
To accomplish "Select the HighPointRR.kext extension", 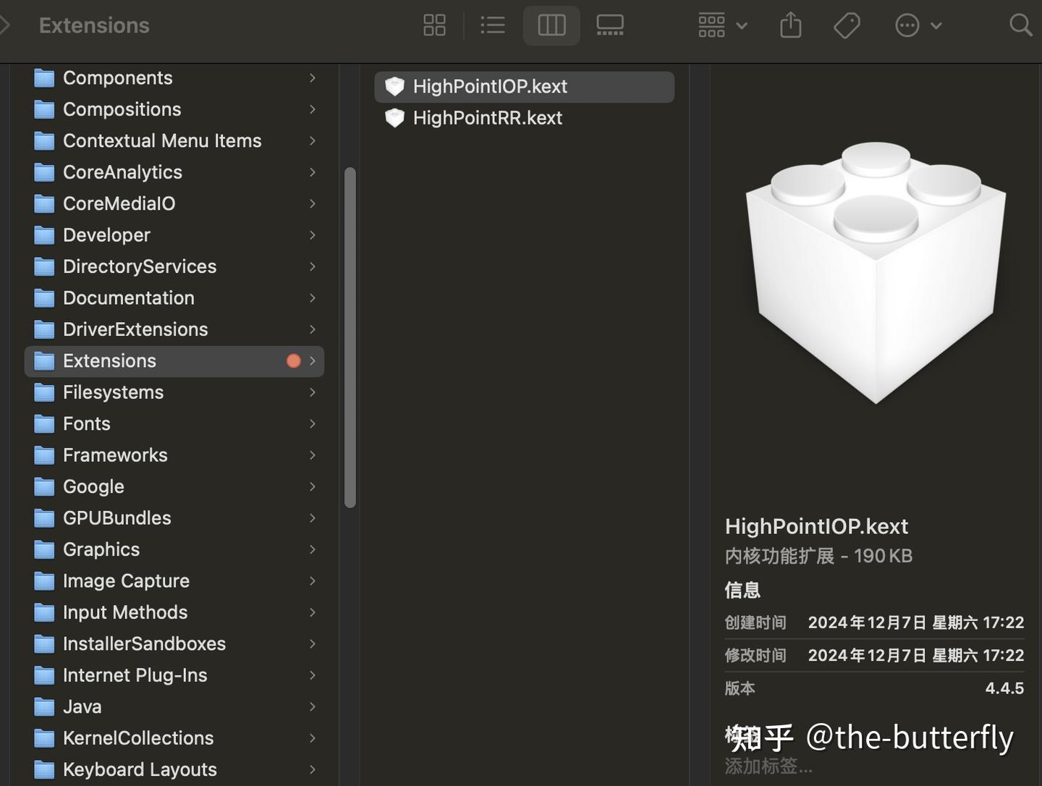I will 488,117.
